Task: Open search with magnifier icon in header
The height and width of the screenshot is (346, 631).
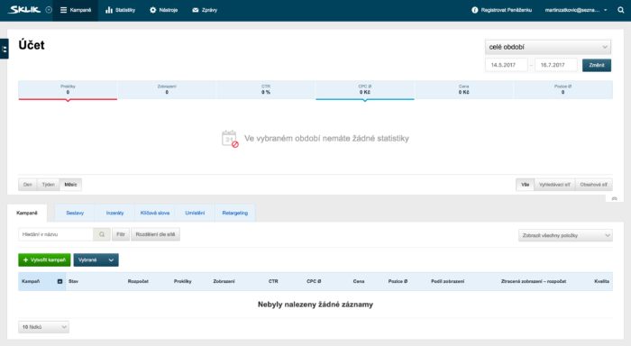Action: point(620,10)
